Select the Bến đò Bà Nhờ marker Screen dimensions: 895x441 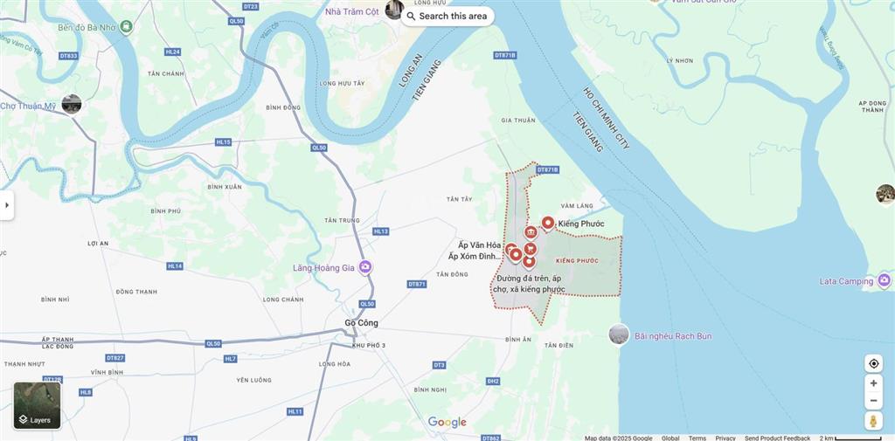(127, 26)
